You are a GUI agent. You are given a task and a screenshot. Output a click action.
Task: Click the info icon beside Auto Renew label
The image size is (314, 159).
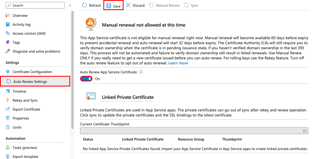[141, 72]
